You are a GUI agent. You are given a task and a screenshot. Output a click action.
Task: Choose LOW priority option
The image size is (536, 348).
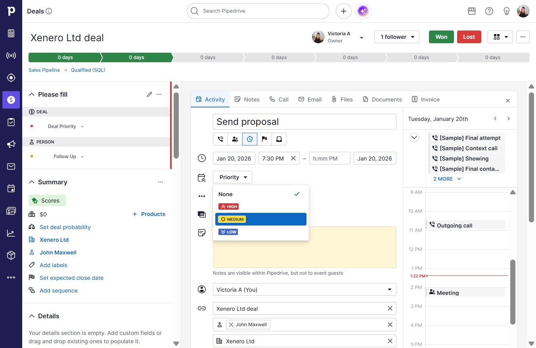(261, 232)
